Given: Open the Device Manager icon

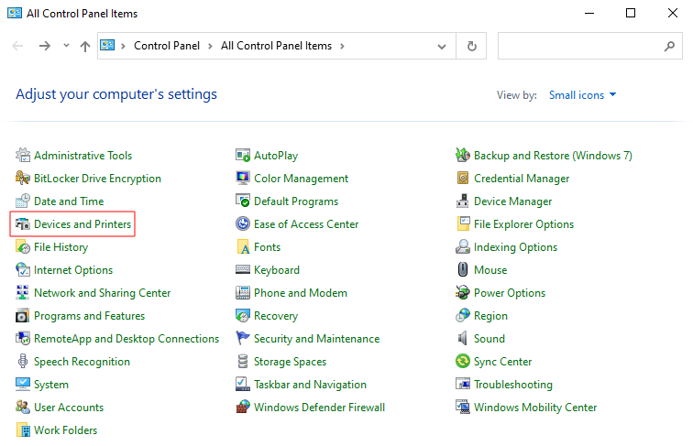Looking at the screenshot, I should pyautogui.click(x=464, y=201).
